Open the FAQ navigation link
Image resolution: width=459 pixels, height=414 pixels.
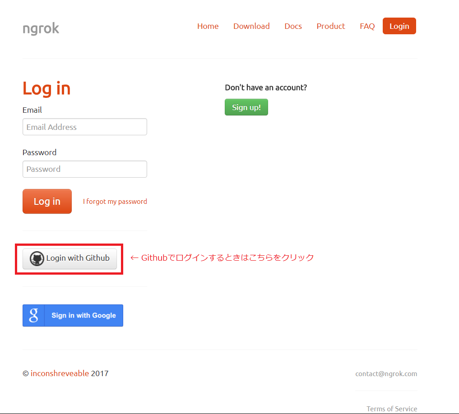367,26
